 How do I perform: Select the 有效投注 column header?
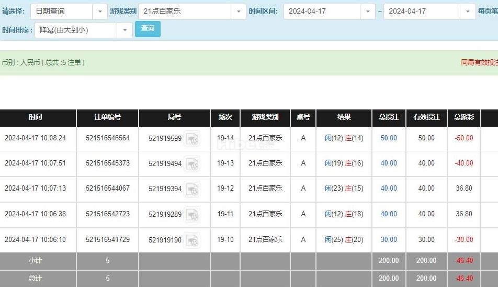426,118
